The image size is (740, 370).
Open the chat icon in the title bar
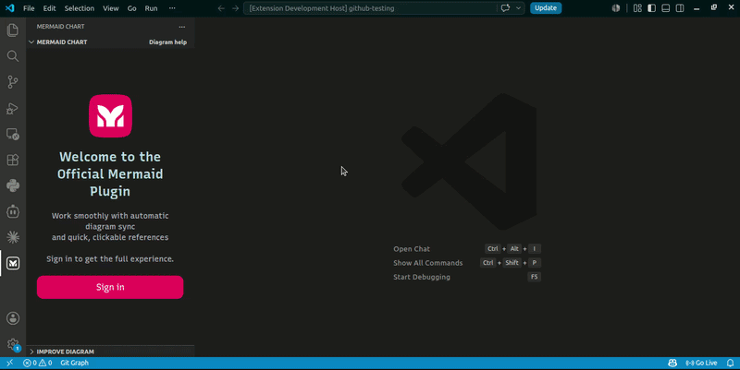pyautogui.click(x=505, y=8)
